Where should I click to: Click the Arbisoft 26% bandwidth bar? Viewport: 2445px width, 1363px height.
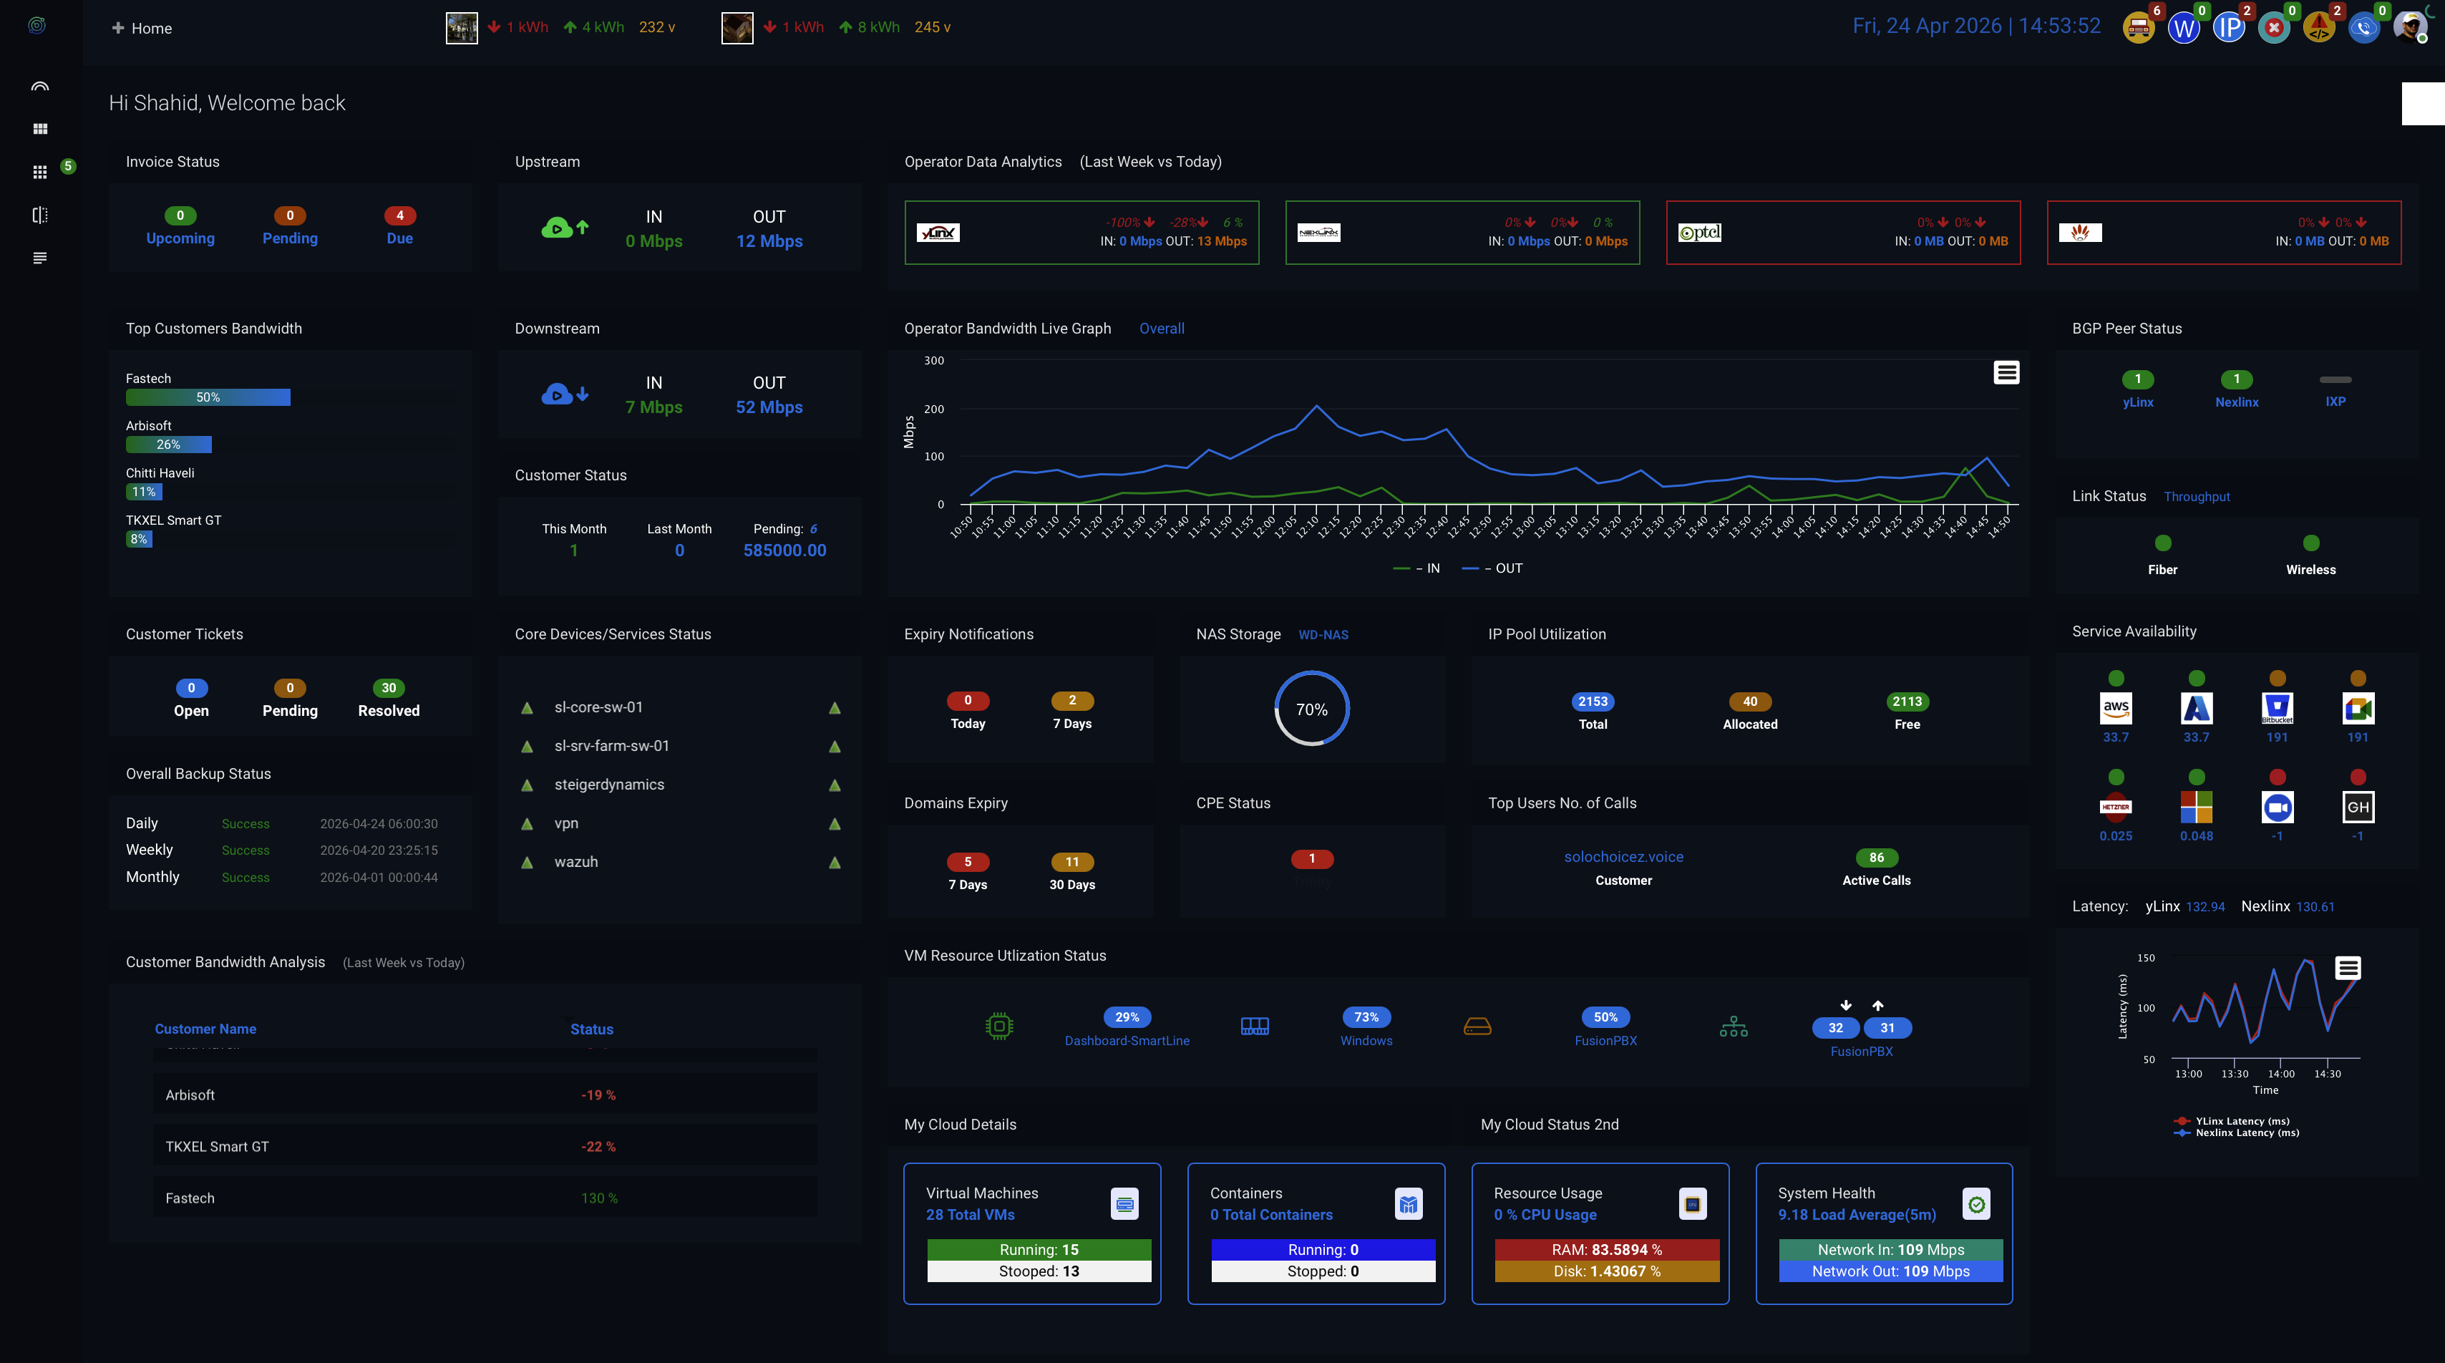[168, 445]
